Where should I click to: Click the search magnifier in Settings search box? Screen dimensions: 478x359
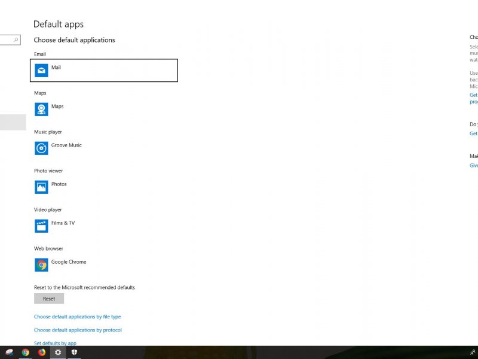click(x=16, y=40)
